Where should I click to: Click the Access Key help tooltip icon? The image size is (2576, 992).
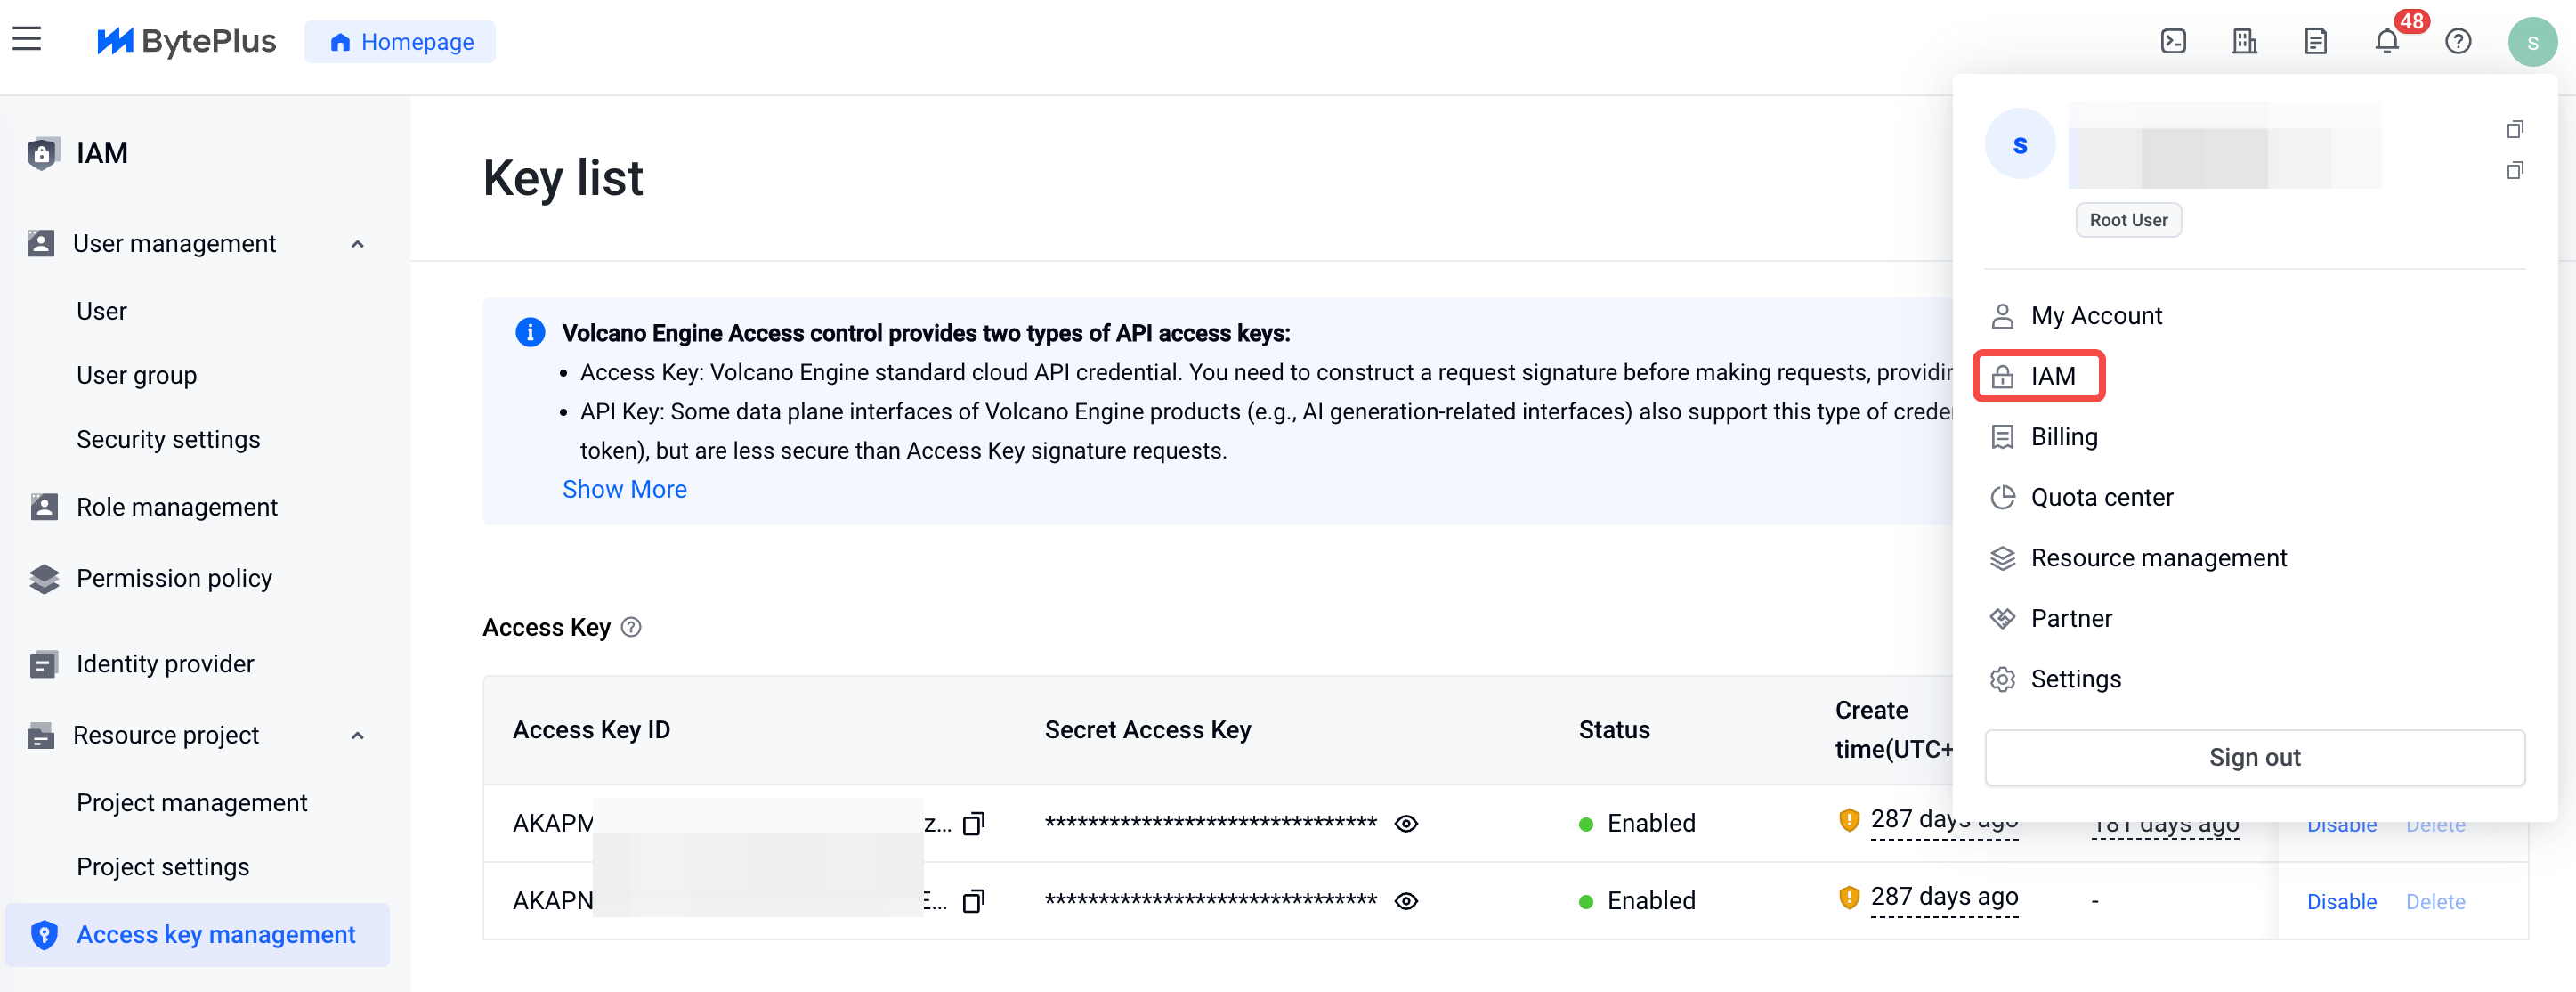(631, 627)
